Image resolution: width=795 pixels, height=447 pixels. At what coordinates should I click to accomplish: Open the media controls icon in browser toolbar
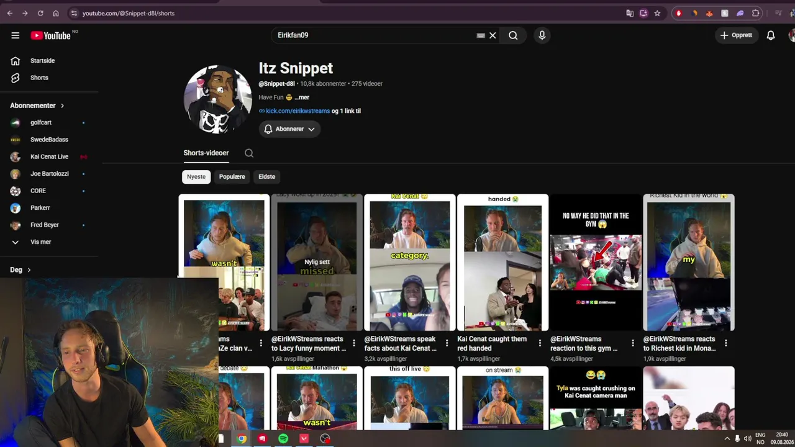[778, 13]
